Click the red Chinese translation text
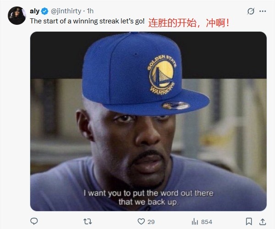 tap(189, 23)
